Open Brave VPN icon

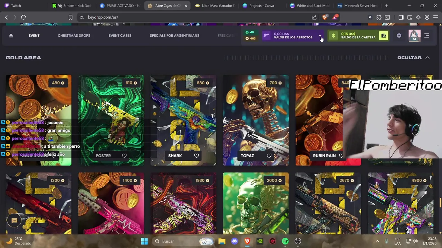pyautogui.click(x=427, y=17)
